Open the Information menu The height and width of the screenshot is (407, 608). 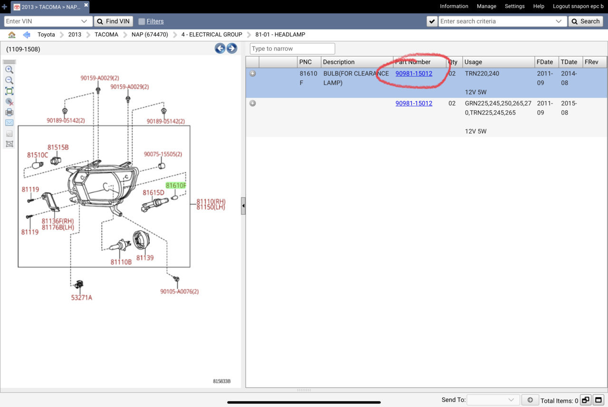click(454, 6)
